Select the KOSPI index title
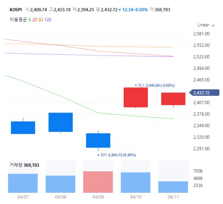This screenshot has width=223, height=204. coord(16,10)
